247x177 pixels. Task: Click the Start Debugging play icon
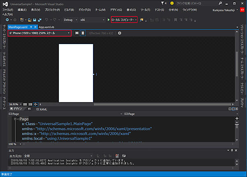coord(109,19)
